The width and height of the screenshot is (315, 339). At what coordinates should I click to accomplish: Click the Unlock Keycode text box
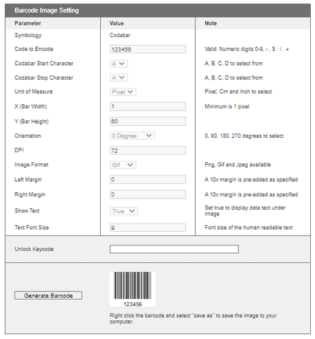174,249
